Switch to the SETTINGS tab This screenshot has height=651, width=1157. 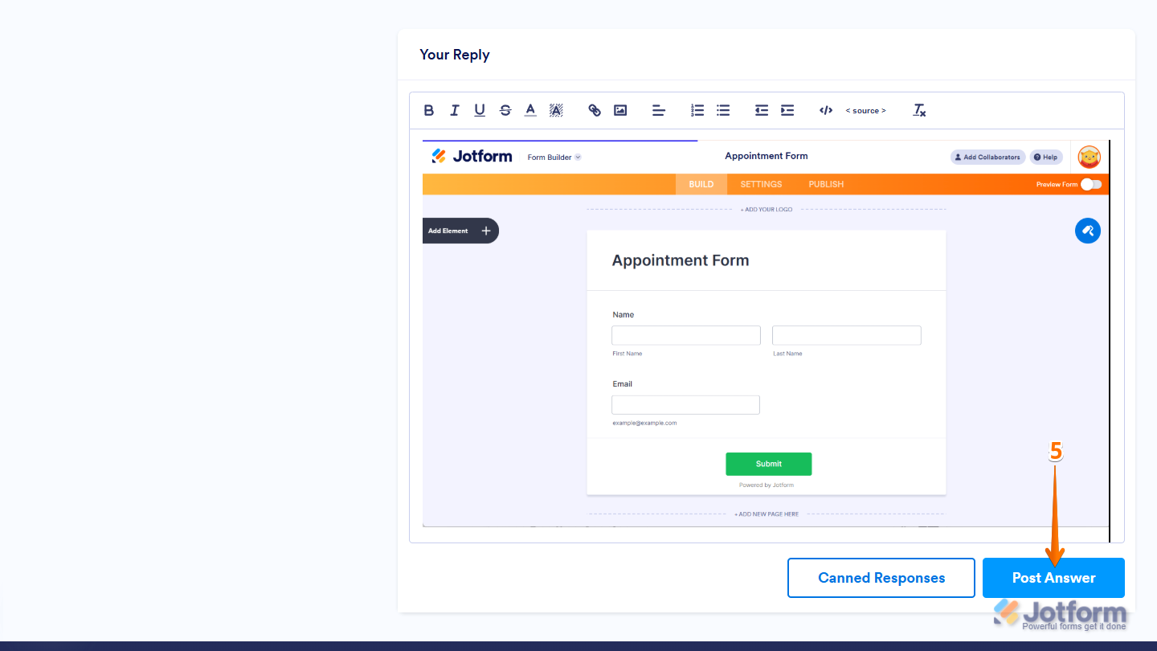[760, 184]
